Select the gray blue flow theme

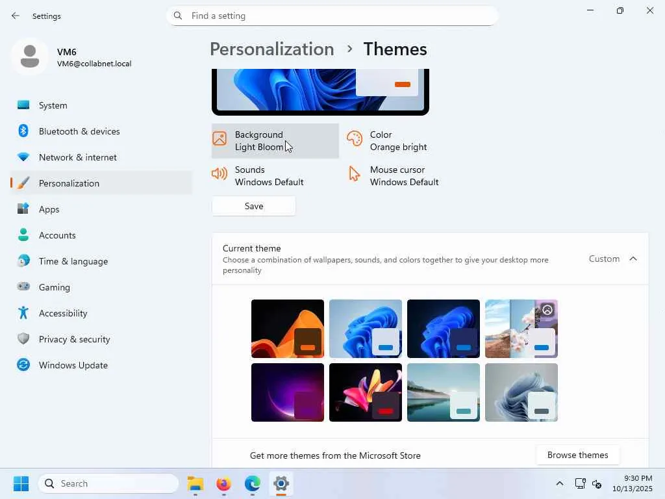tap(521, 392)
